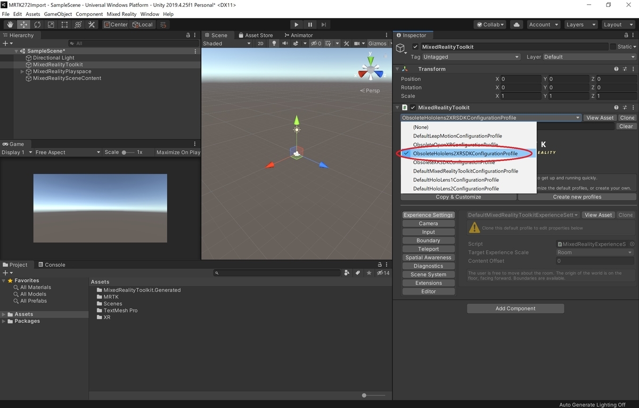
Task: Select the Rotate tool
Action: coord(37,25)
